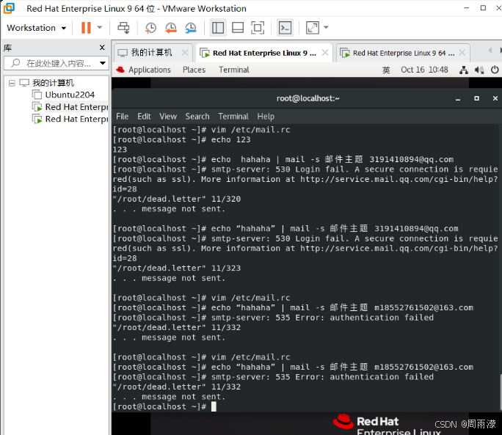Revert the VM to its last snapshot
Image resolution: width=502 pixels, height=435 pixels.
click(x=171, y=28)
